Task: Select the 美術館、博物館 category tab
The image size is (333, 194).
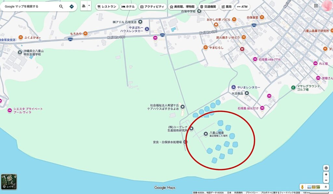Action: click(182, 6)
